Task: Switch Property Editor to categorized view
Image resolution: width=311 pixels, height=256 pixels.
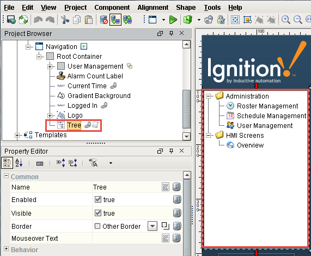Action: [7, 163]
